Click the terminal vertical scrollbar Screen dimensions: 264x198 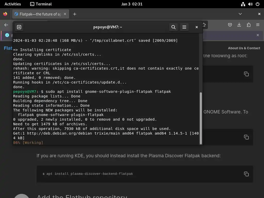tap(201, 118)
